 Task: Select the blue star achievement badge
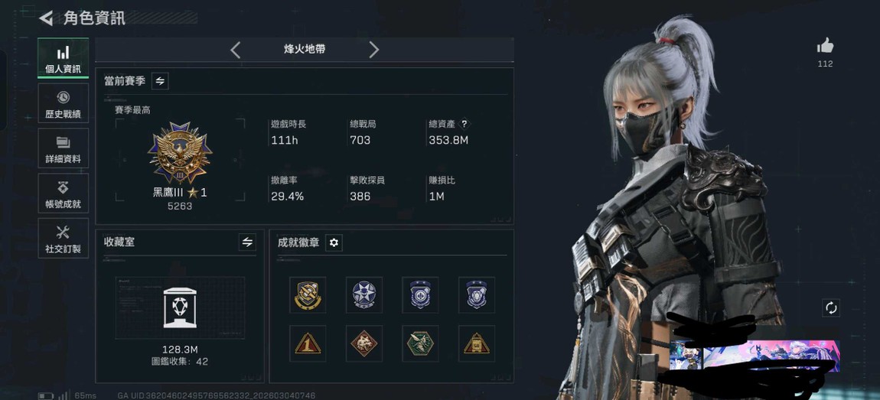[363, 294]
